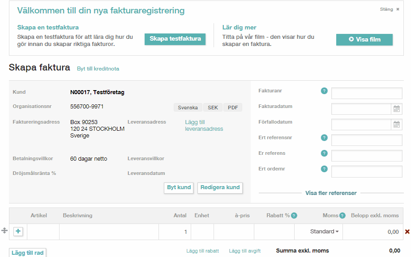Open the Standard moms dropdown
The image size is (411, 257).
[x=324, y=232]
